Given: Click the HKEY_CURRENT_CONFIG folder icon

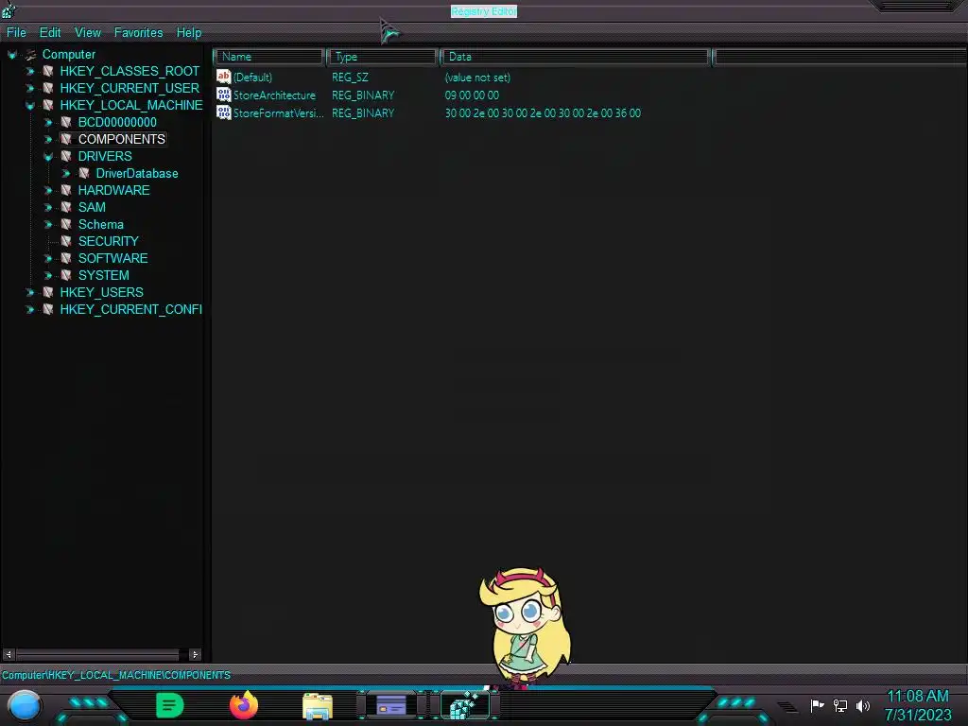Looking at the screenshot, I should [48, 309].
